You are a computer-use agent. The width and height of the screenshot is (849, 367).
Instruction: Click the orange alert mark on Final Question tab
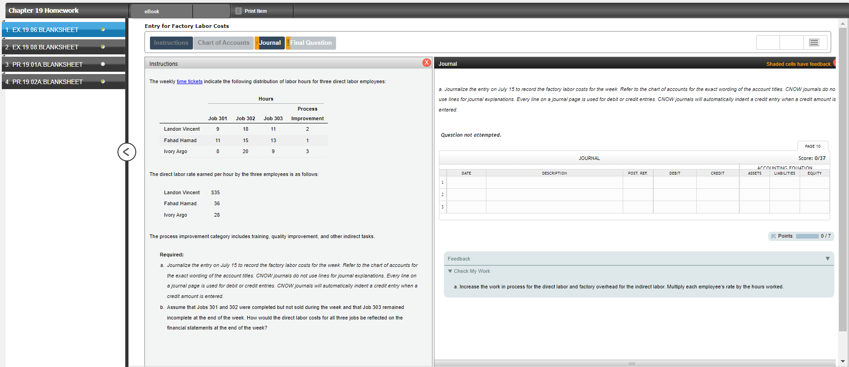(x=288, y=43)
